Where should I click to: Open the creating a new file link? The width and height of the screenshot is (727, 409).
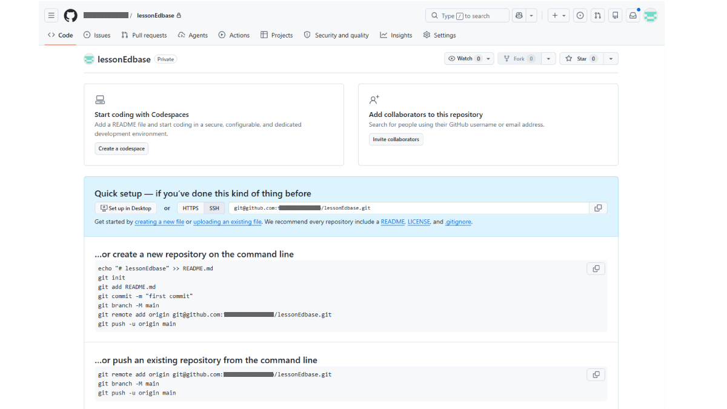click(x=159, y=222)
